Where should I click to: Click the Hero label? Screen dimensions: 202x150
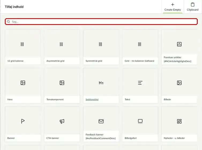[10, 99]
